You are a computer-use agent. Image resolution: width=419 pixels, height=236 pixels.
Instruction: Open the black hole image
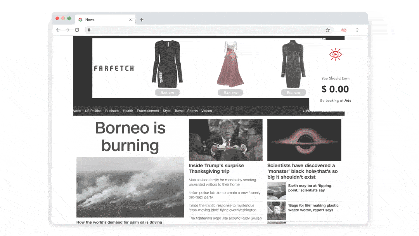pos(304,140)
